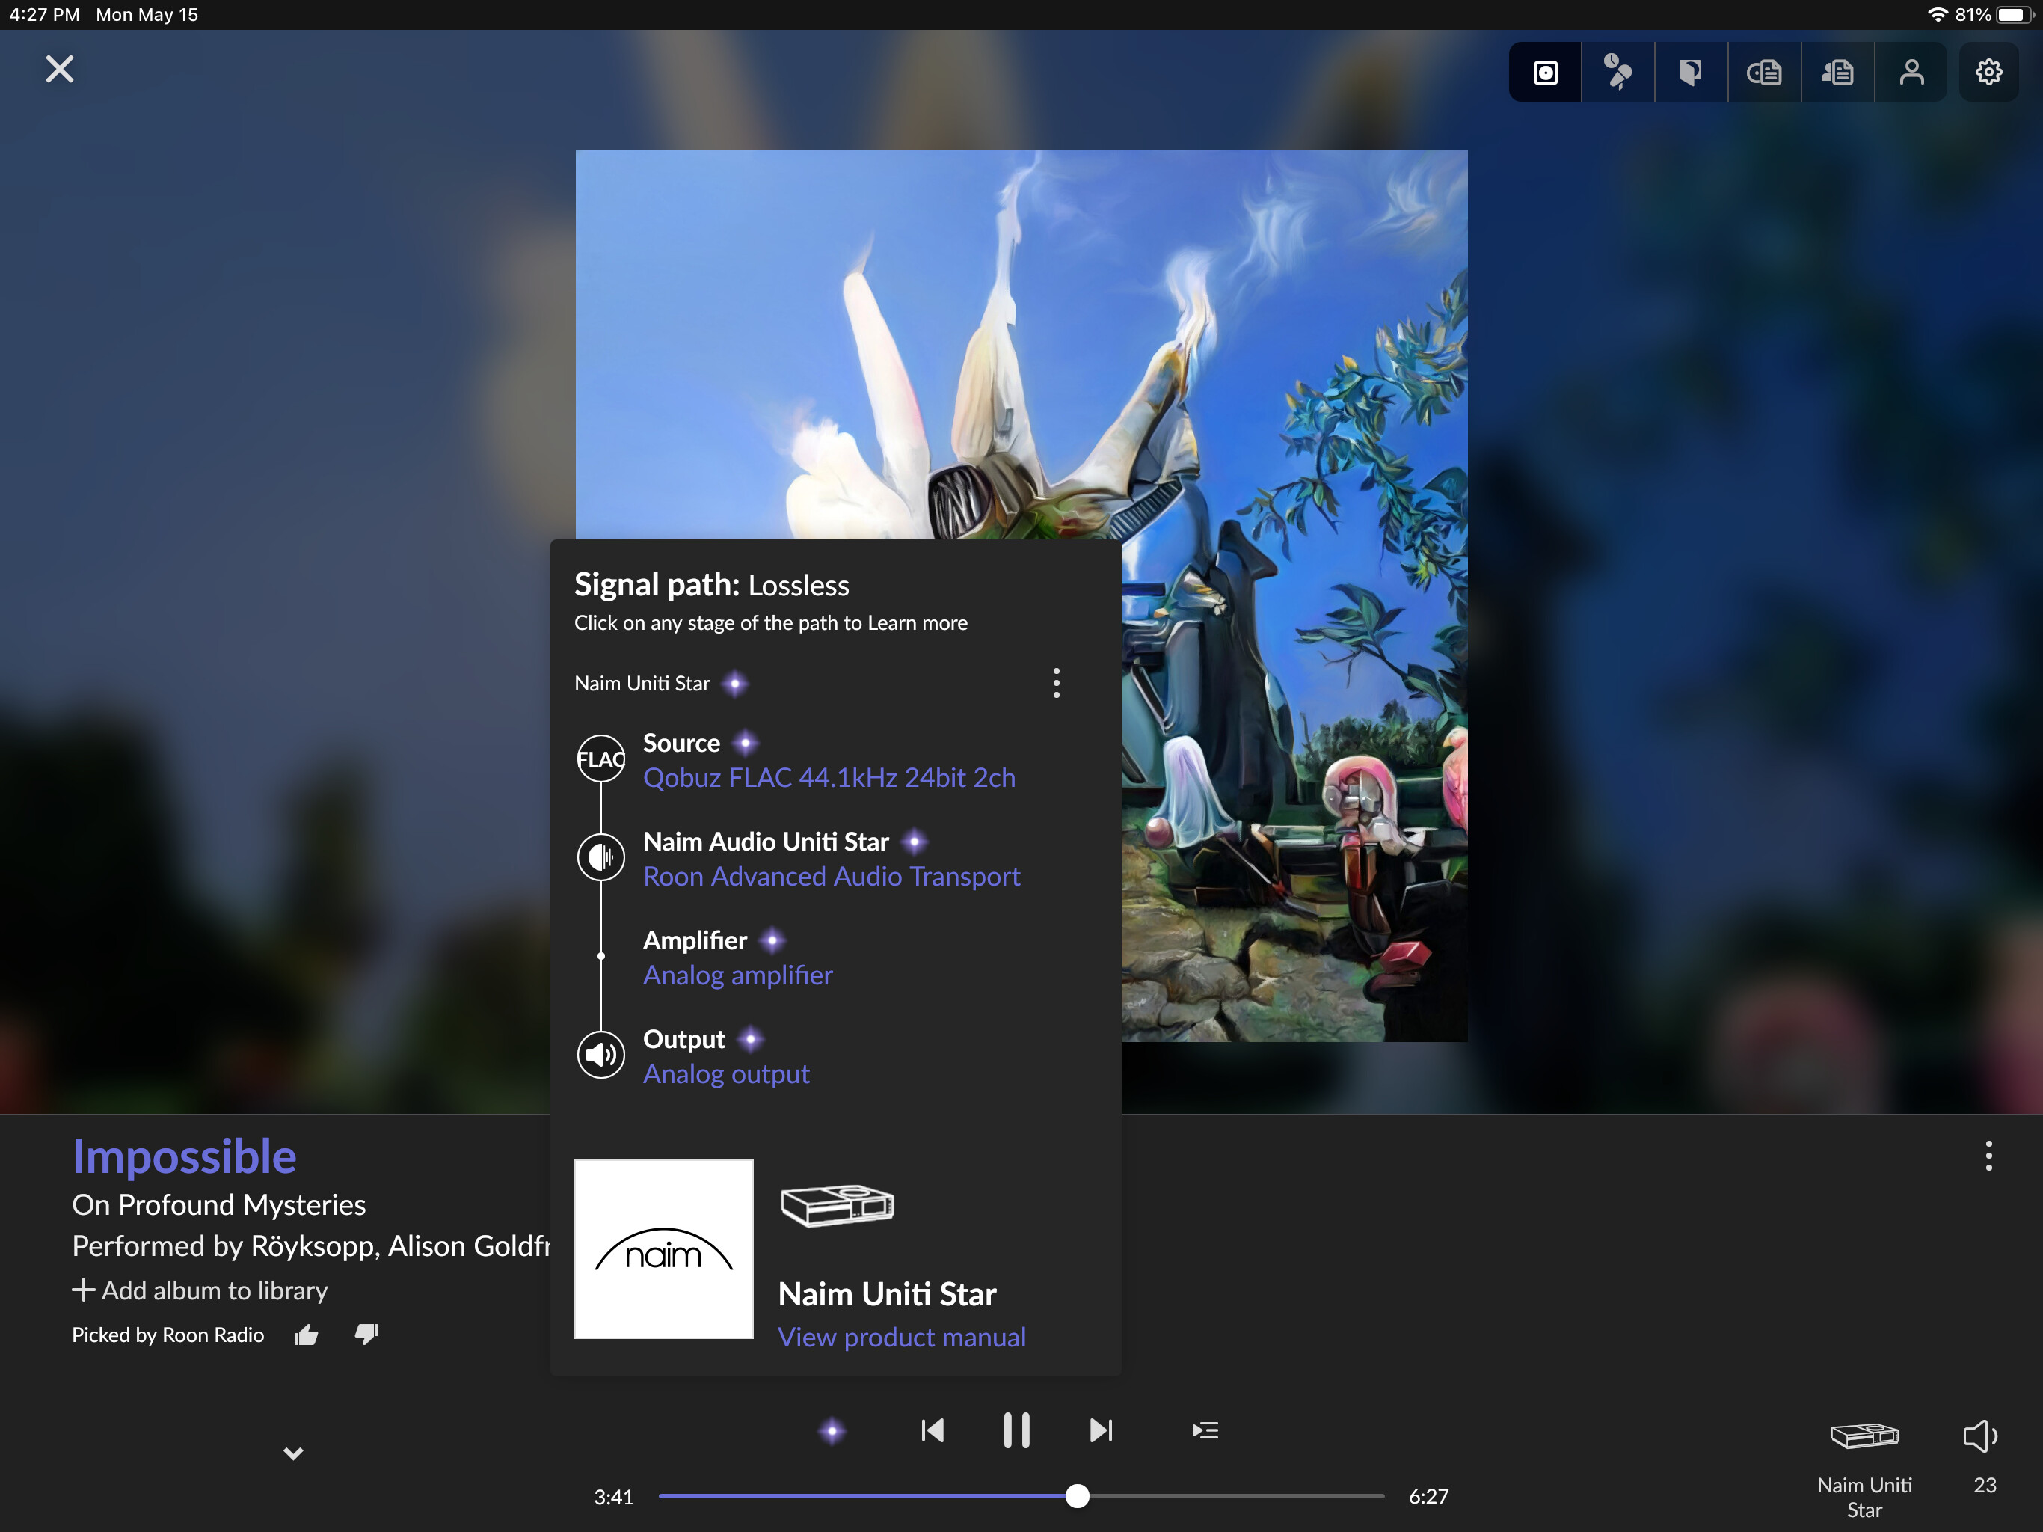Click the volume level 23

pos(1985,1485)
